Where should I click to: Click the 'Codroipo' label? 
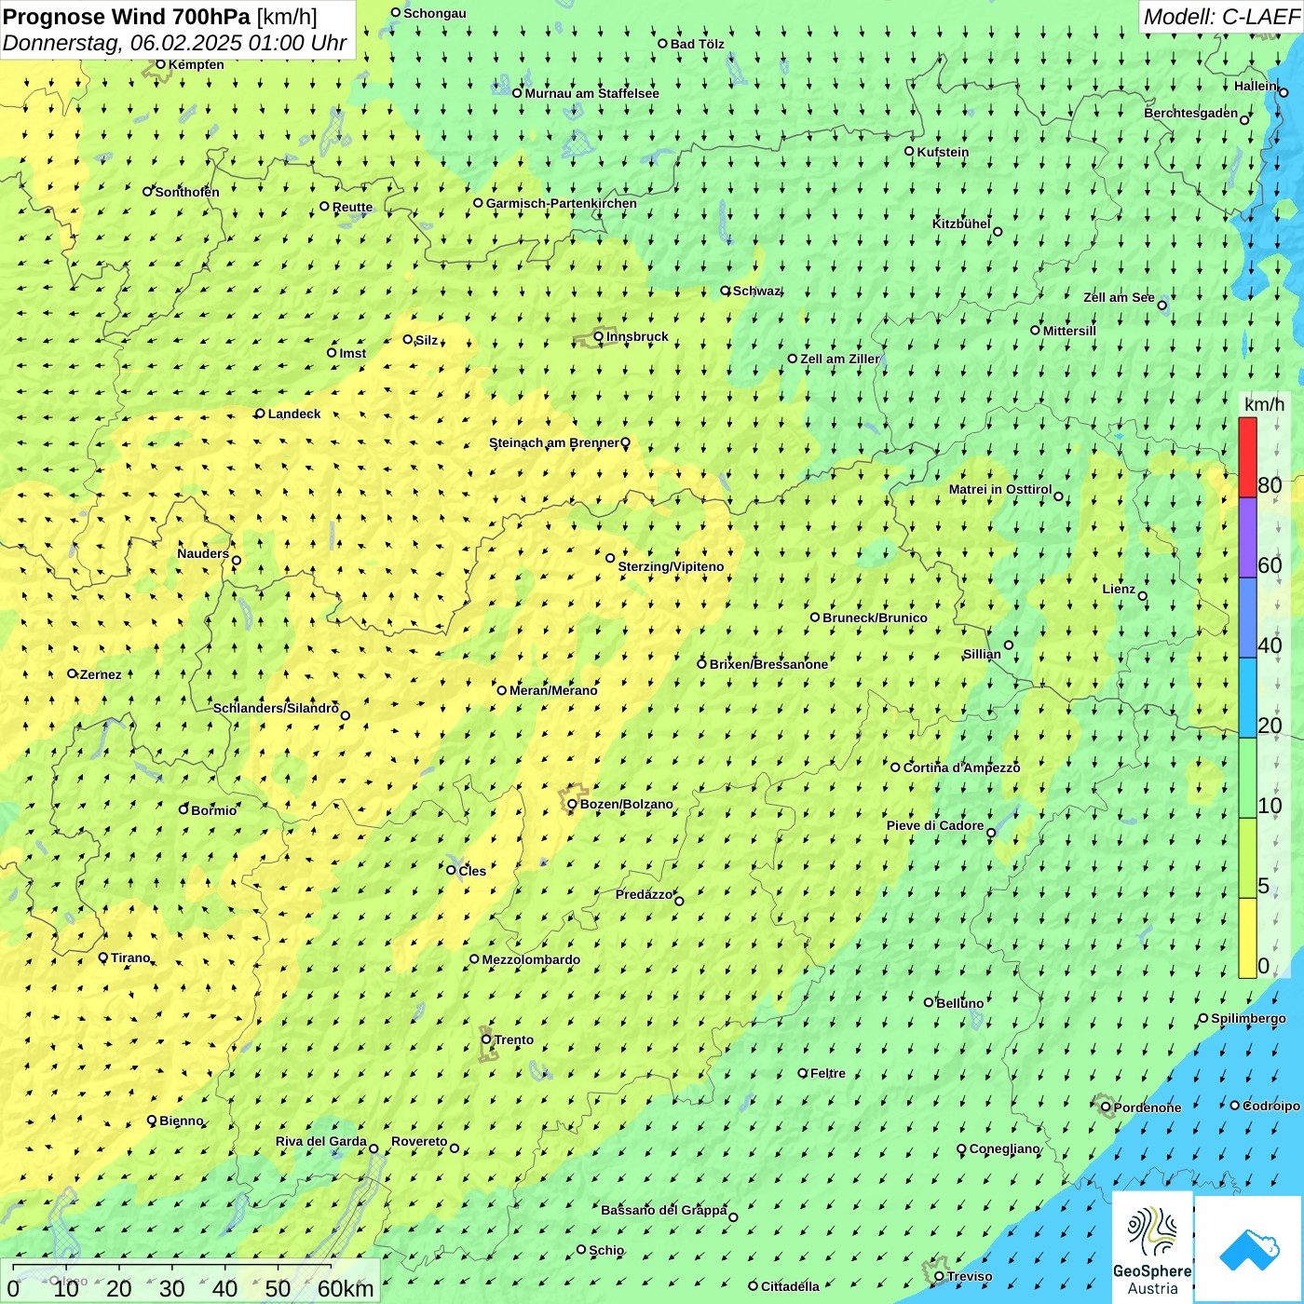point(1271,1106)
